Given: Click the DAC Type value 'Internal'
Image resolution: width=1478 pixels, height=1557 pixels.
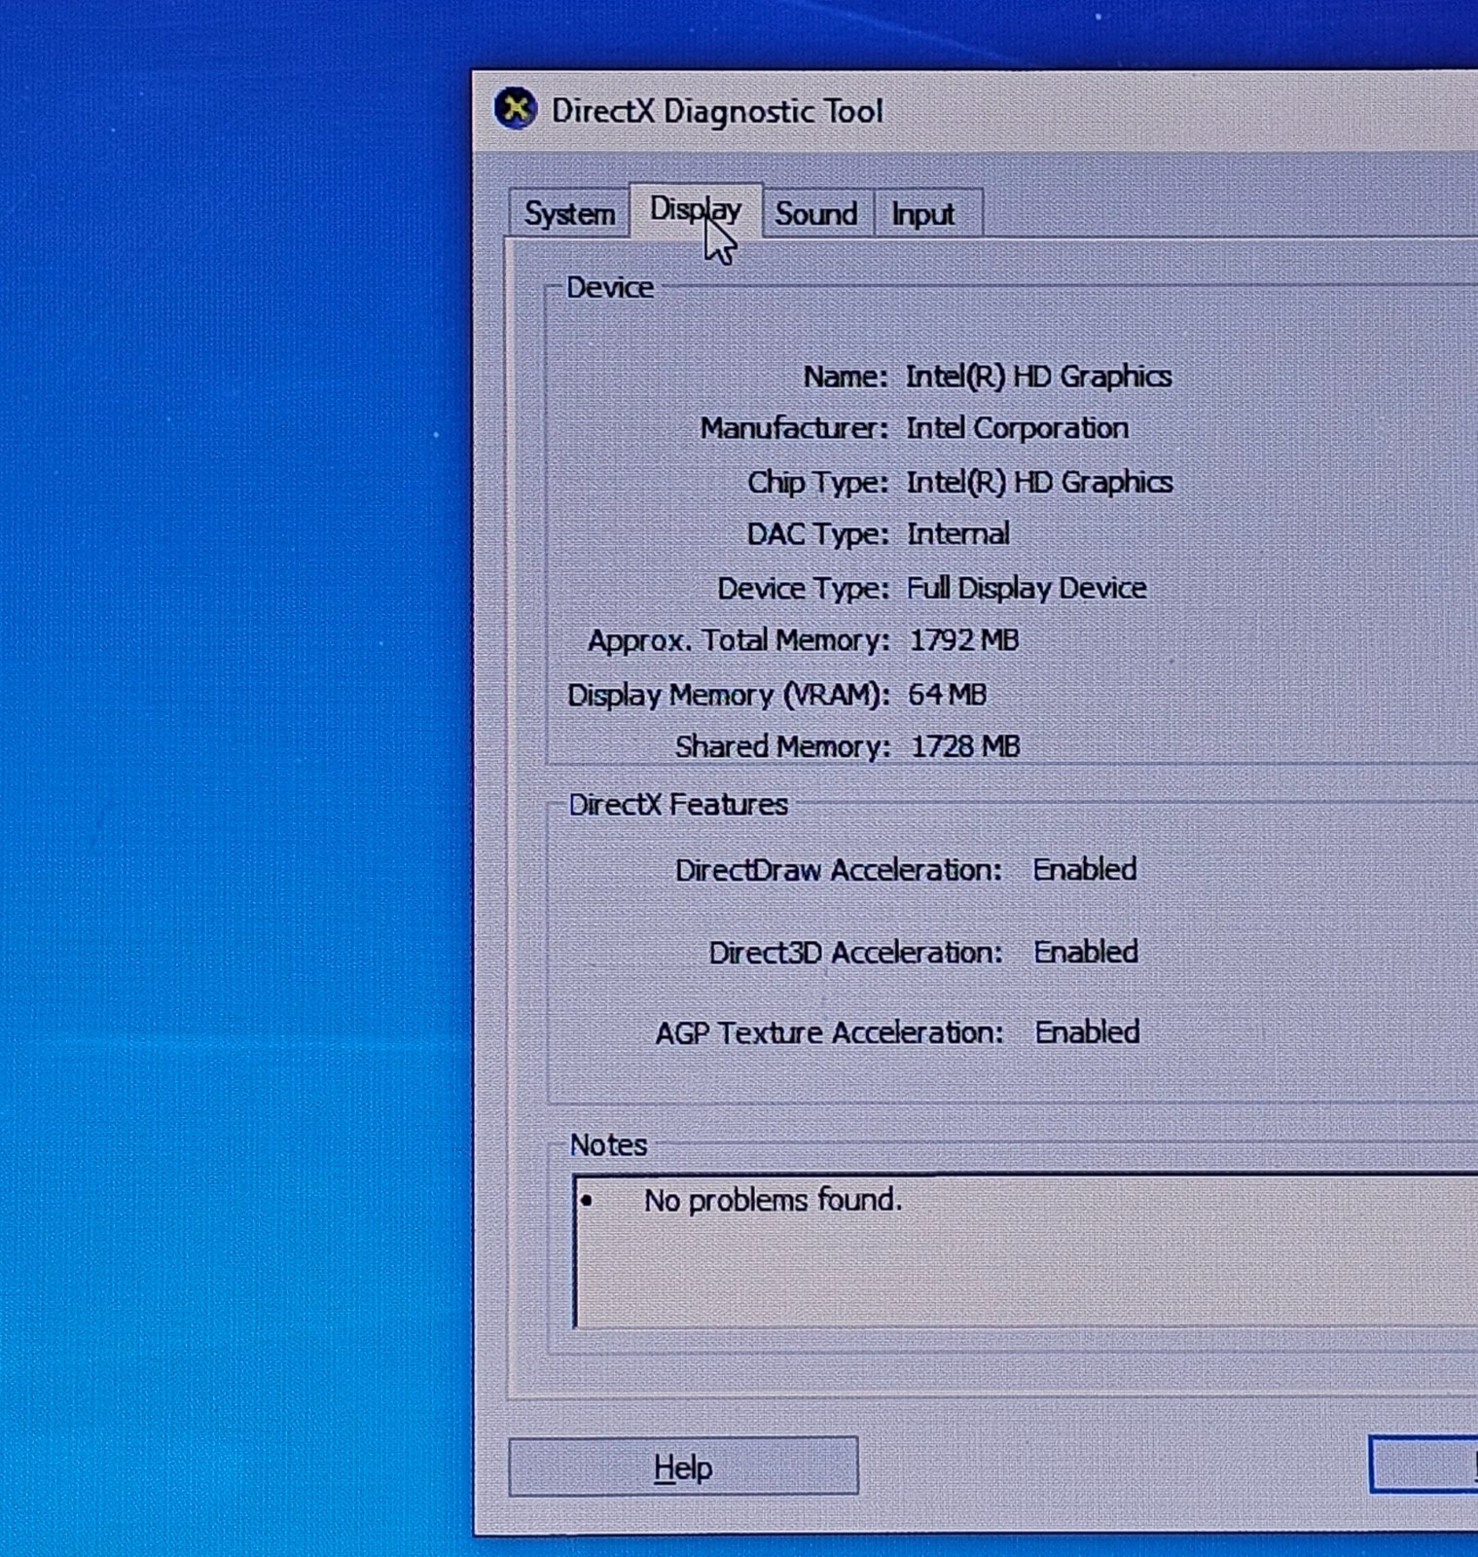Looking at the screenshot, I should [x=958, y=533].
